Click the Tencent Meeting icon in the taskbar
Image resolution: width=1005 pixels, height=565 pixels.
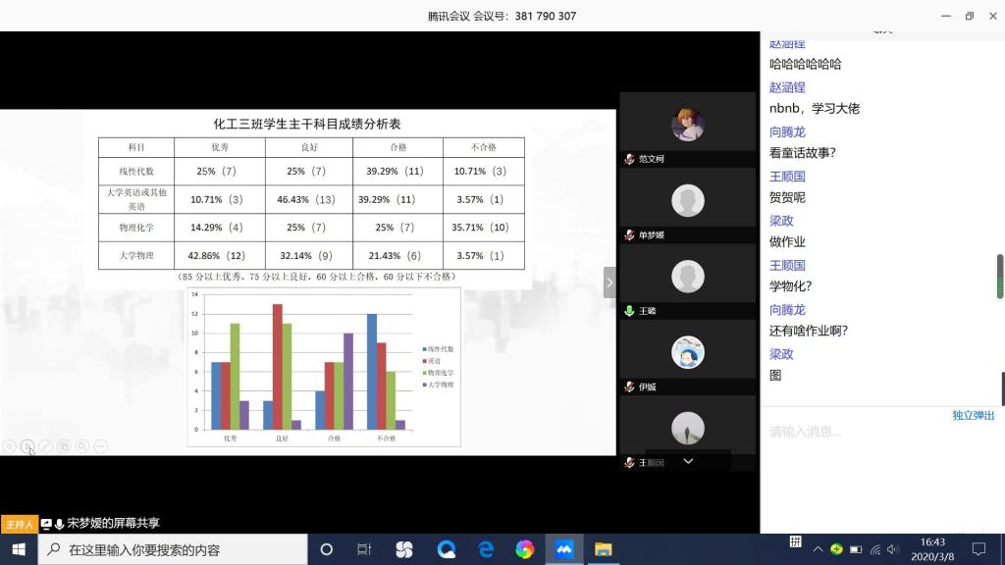pyautogui.click(x=564, y=549)
